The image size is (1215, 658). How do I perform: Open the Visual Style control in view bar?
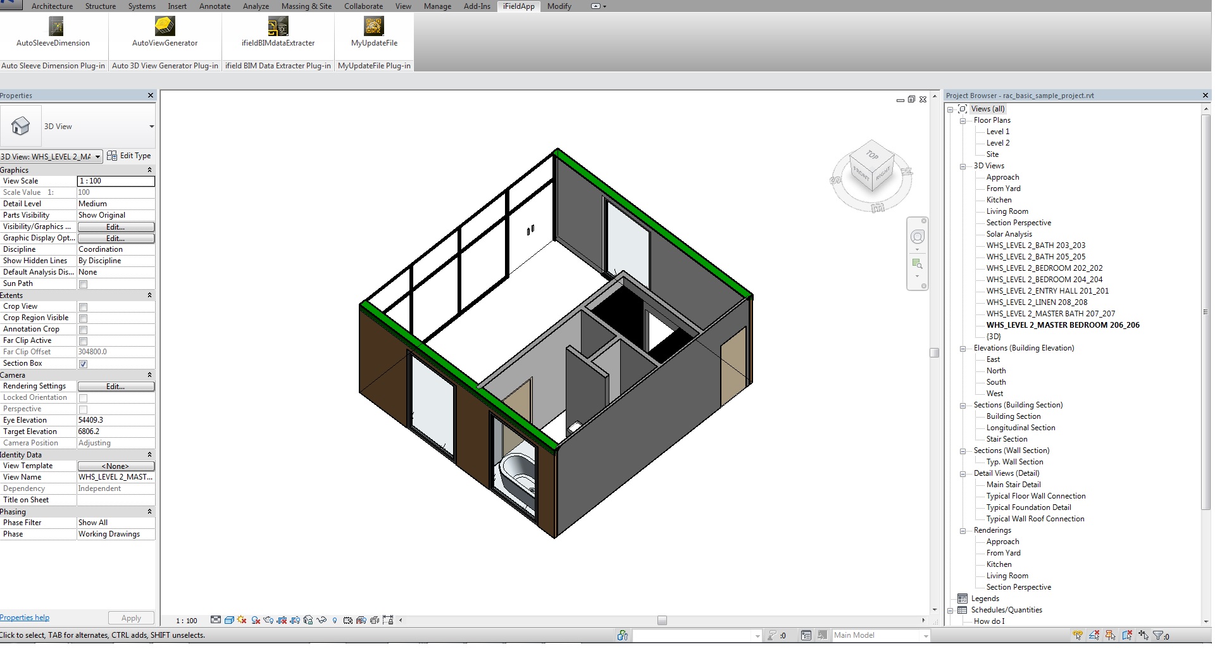point(229,620)
